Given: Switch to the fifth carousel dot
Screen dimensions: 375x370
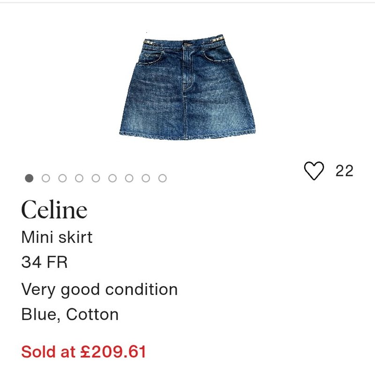Looking at the screenshot, I should [96, 178].
